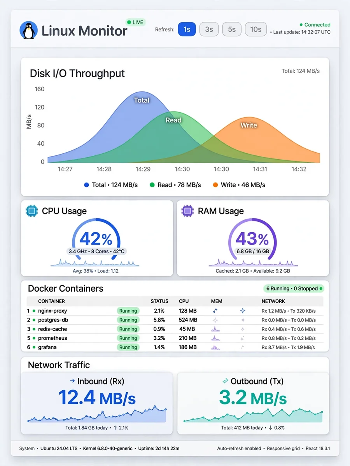Toggle the Total series legend item
This screenshot has height=466, width=350.
111,185
